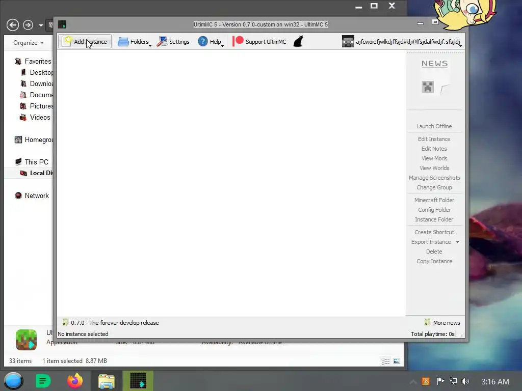Open Config Folder
522x391 pixels.
click(434, 209)
